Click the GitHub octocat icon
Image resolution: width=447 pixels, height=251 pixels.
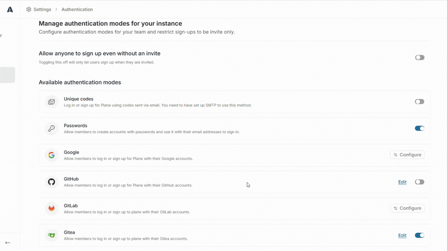click(x=52, y=182)
